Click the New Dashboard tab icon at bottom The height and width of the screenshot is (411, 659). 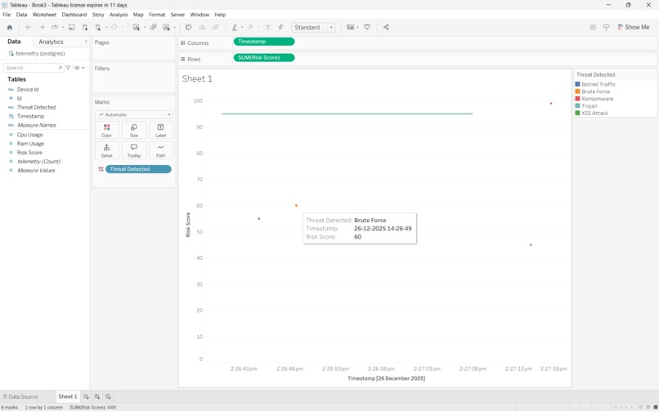tap(97, 396)
